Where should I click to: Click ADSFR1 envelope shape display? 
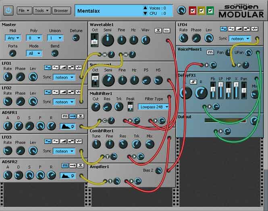coord(68,126)
